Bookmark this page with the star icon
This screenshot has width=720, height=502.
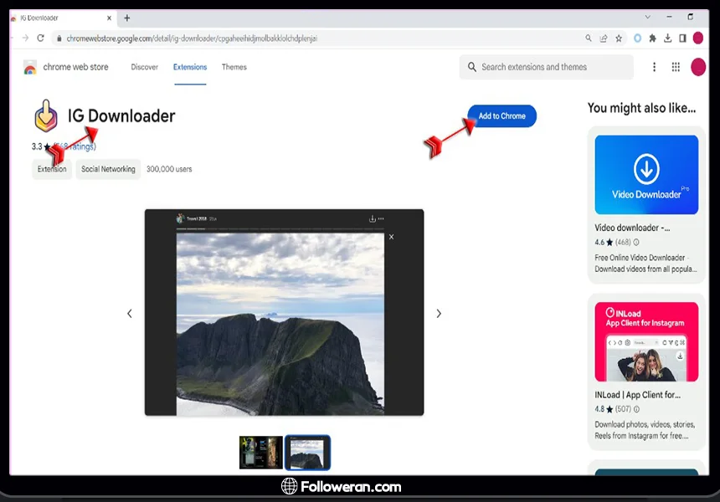coord(619,38)
